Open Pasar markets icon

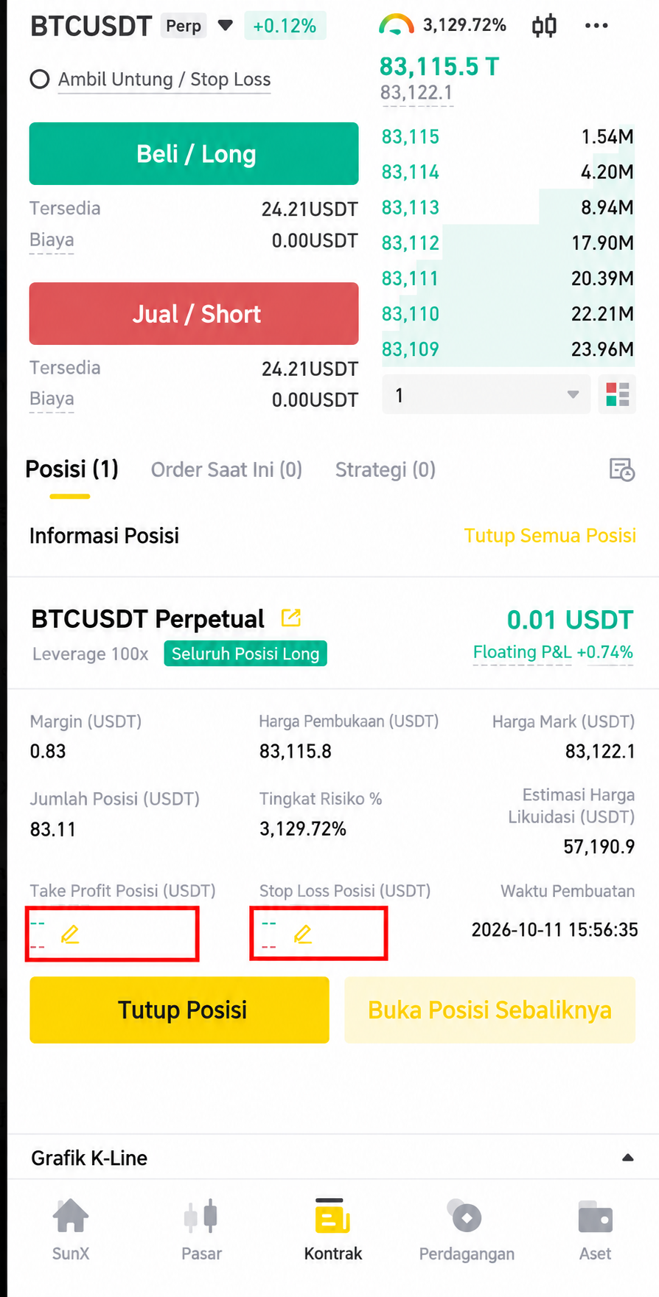[201, 1229]
